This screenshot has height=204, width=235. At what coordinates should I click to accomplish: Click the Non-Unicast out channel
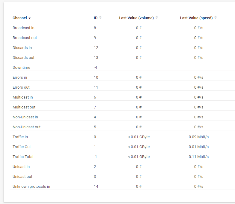[26, 127]
